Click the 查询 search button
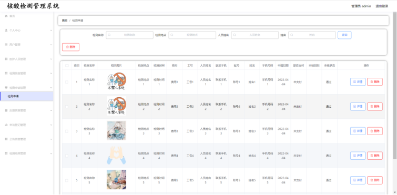Image resolution: width=397 pixels, height=195 pixels. 344,35
